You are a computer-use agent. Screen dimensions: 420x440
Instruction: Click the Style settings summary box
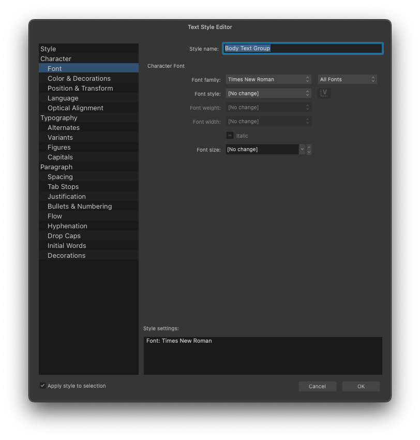click(263, 355)
